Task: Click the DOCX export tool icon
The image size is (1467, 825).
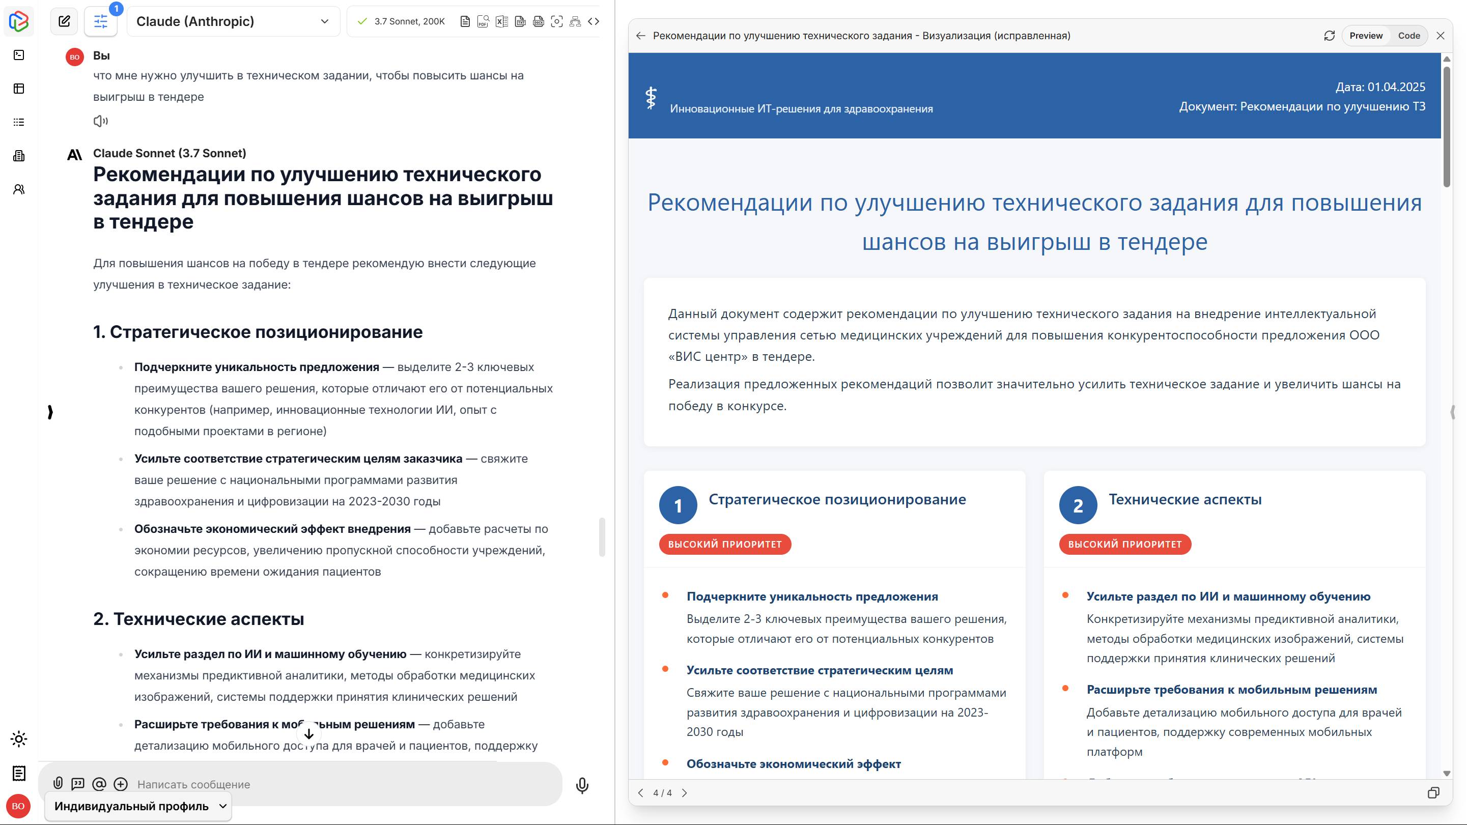Action: pos(538,22)
